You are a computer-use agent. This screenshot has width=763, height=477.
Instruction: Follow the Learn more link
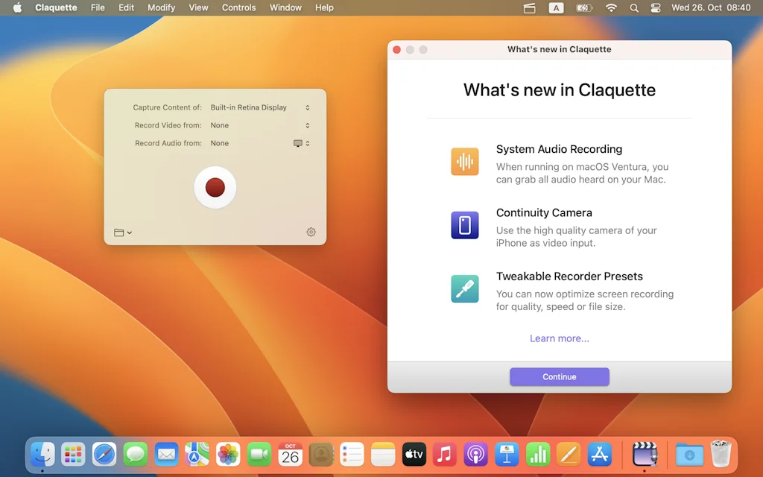(559, 338)
